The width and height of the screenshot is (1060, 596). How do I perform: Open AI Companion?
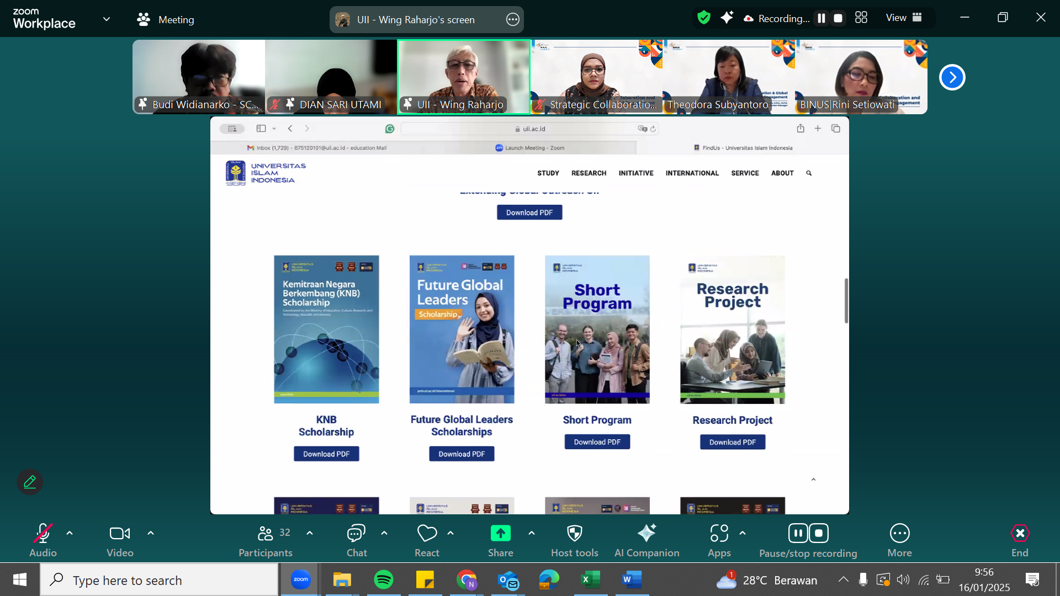point(647,540)
